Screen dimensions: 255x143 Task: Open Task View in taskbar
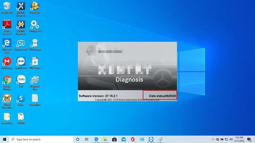click(x=87, y=139)
